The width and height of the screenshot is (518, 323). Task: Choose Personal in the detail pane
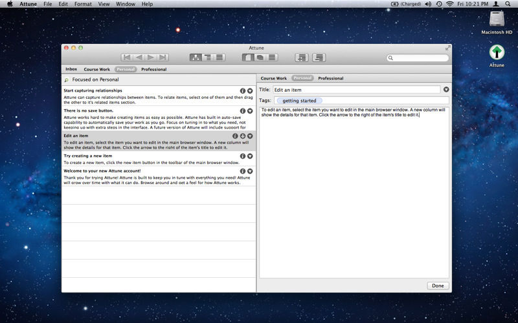(302, 78)
